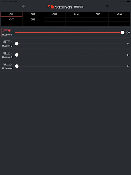
Task: Click the FDSD270 device model label
Action: tap(79, 7)
